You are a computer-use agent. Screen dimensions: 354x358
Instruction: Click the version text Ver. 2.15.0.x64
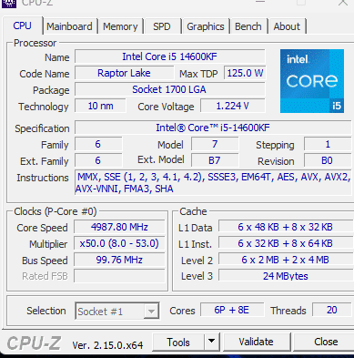click(x=107, y=345)
